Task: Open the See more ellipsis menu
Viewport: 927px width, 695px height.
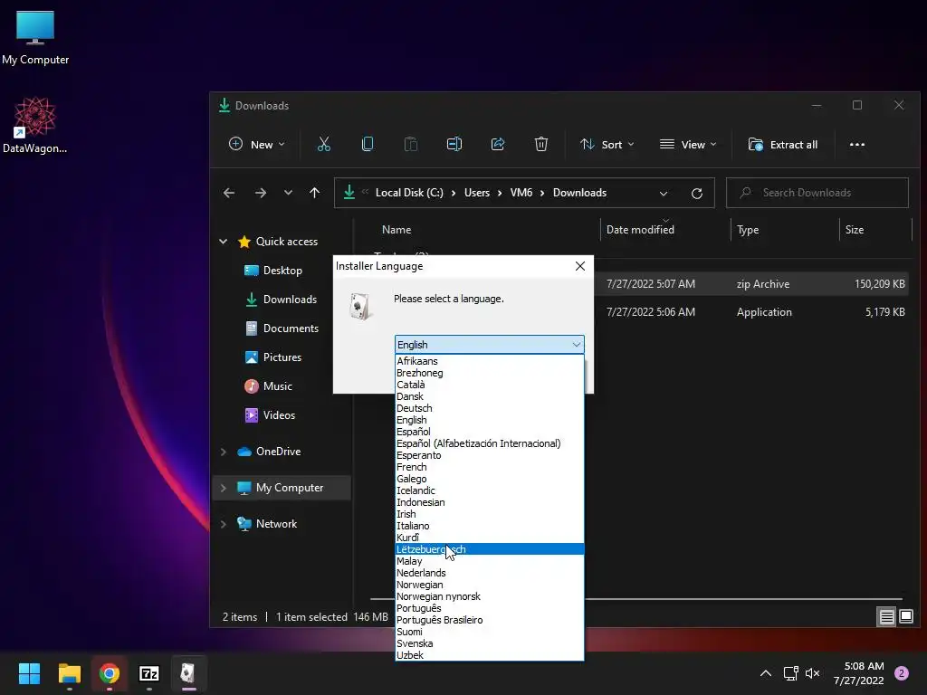Action: [856, 144]
